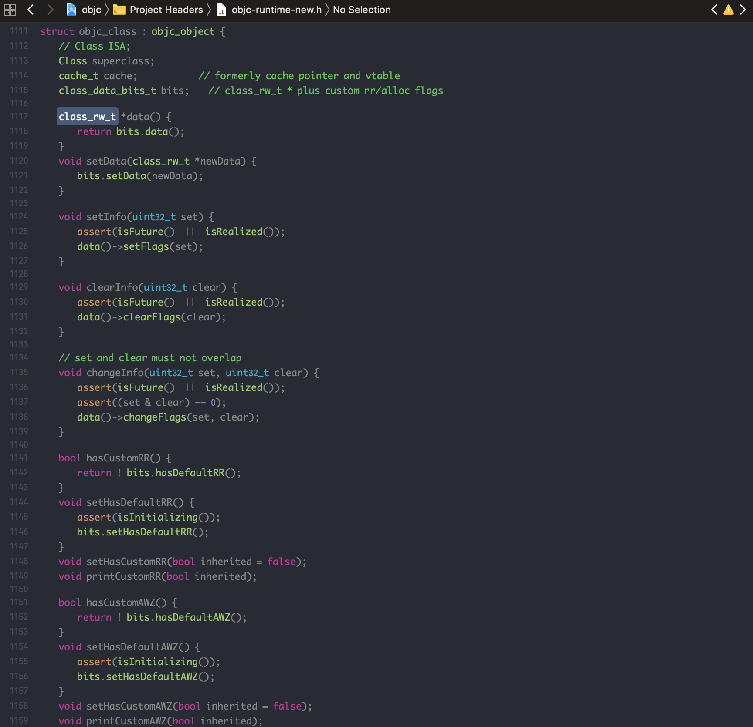Open the objc breadcrumb menu
This screenshot has height=727, width=753.
(92, 10)
